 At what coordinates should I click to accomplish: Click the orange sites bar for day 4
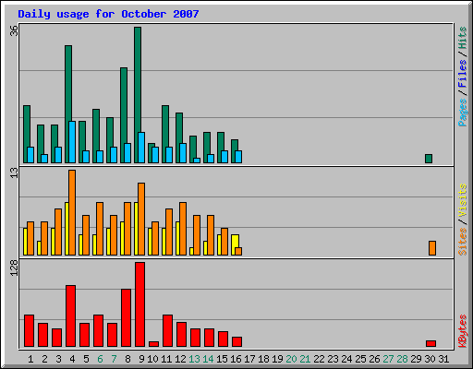(x=72, y=212)
